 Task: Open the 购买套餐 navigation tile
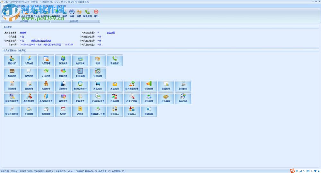click(80, 60)
